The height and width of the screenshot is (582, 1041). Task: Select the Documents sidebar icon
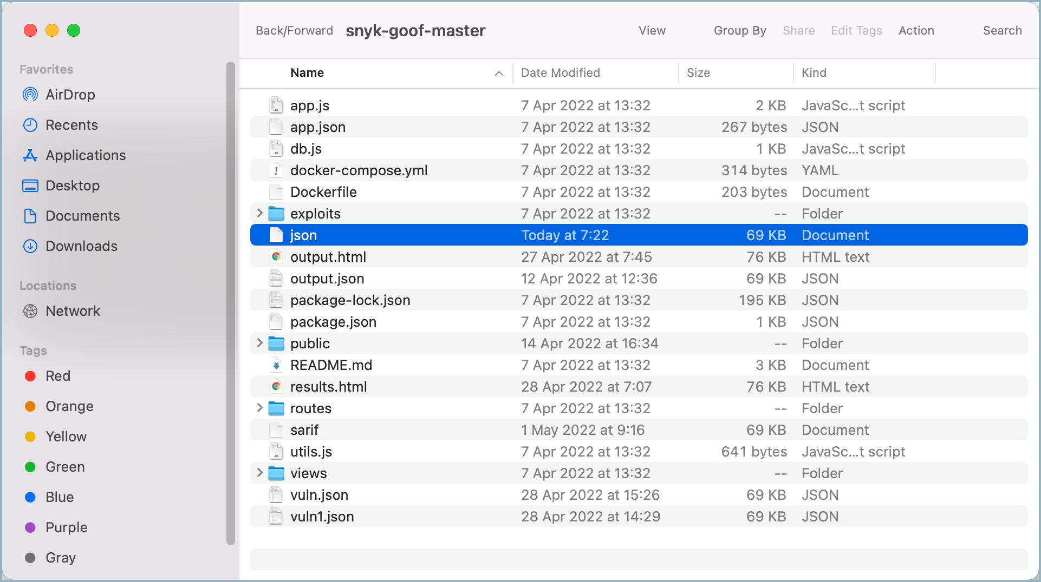tap(31, 216)
